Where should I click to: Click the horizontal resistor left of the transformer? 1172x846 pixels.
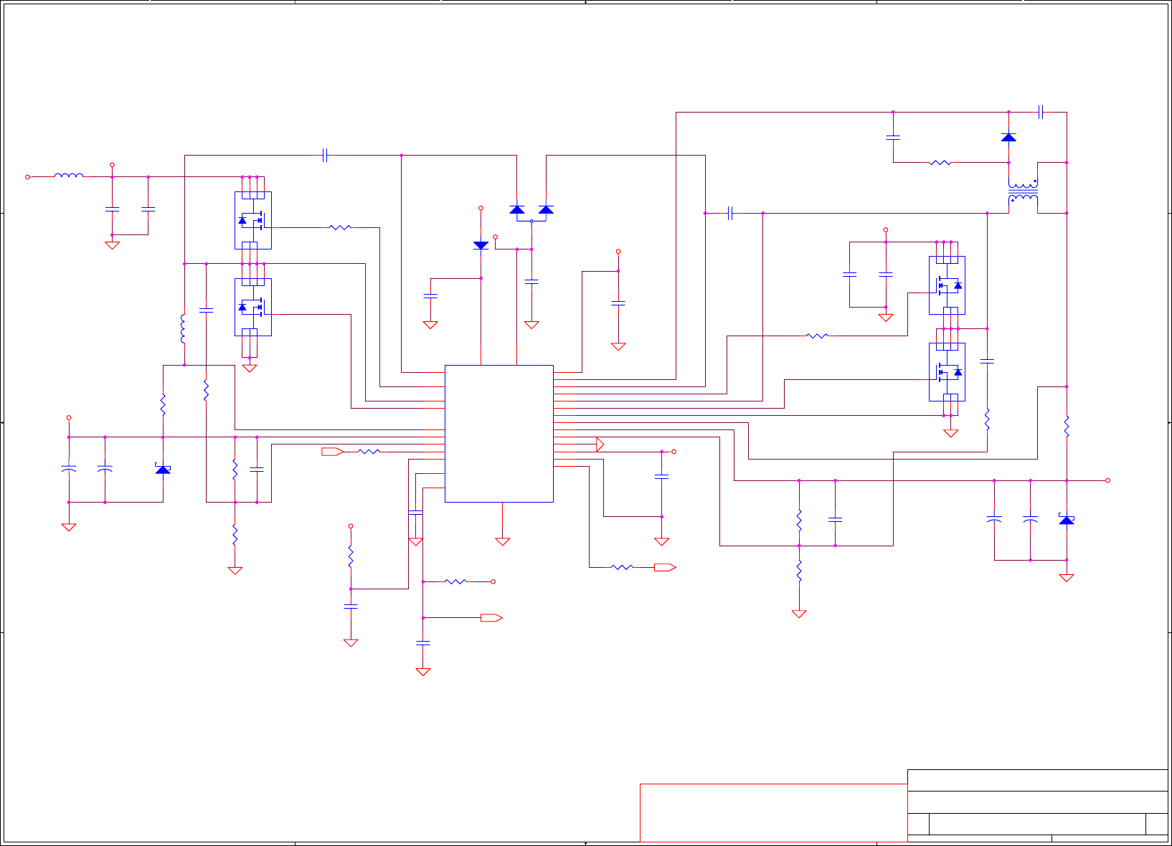940,163
